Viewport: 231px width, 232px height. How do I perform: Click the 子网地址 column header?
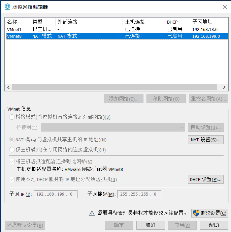[x=209, y=22]
